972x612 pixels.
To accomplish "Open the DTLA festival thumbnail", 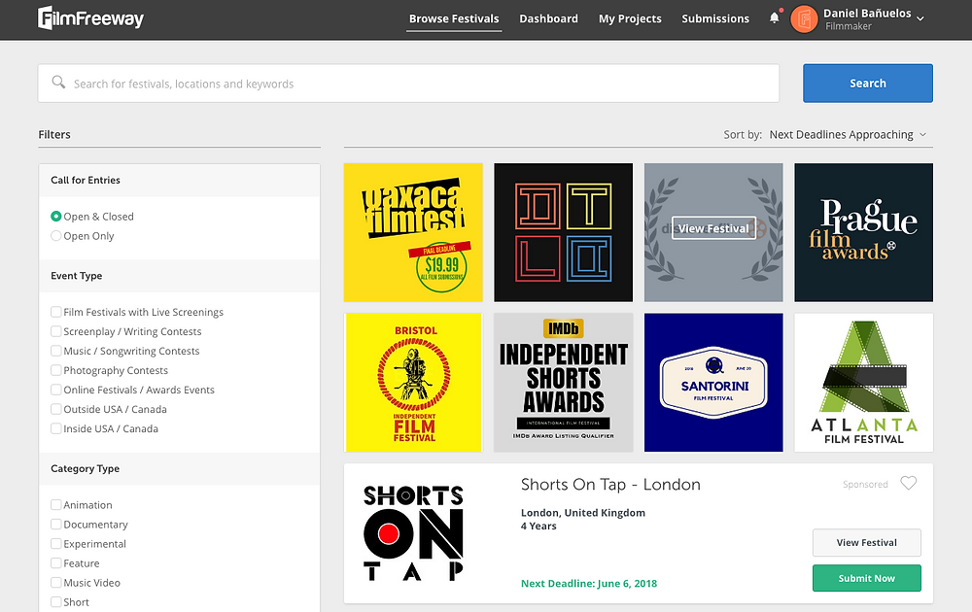I will tap(564, 232).
